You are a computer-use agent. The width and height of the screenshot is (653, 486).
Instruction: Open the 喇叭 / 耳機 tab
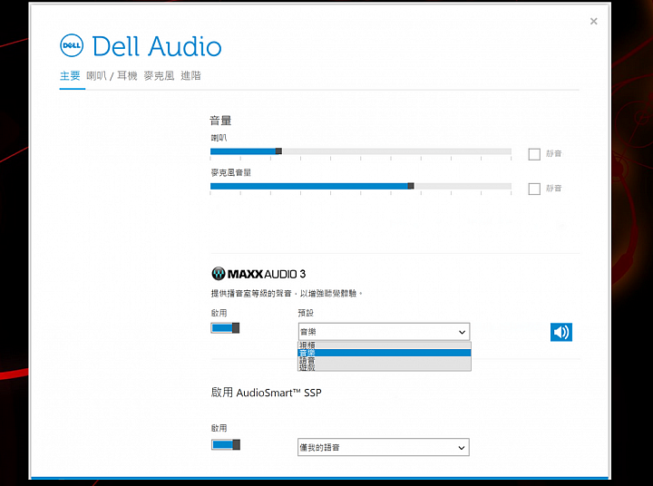(112, 76)
